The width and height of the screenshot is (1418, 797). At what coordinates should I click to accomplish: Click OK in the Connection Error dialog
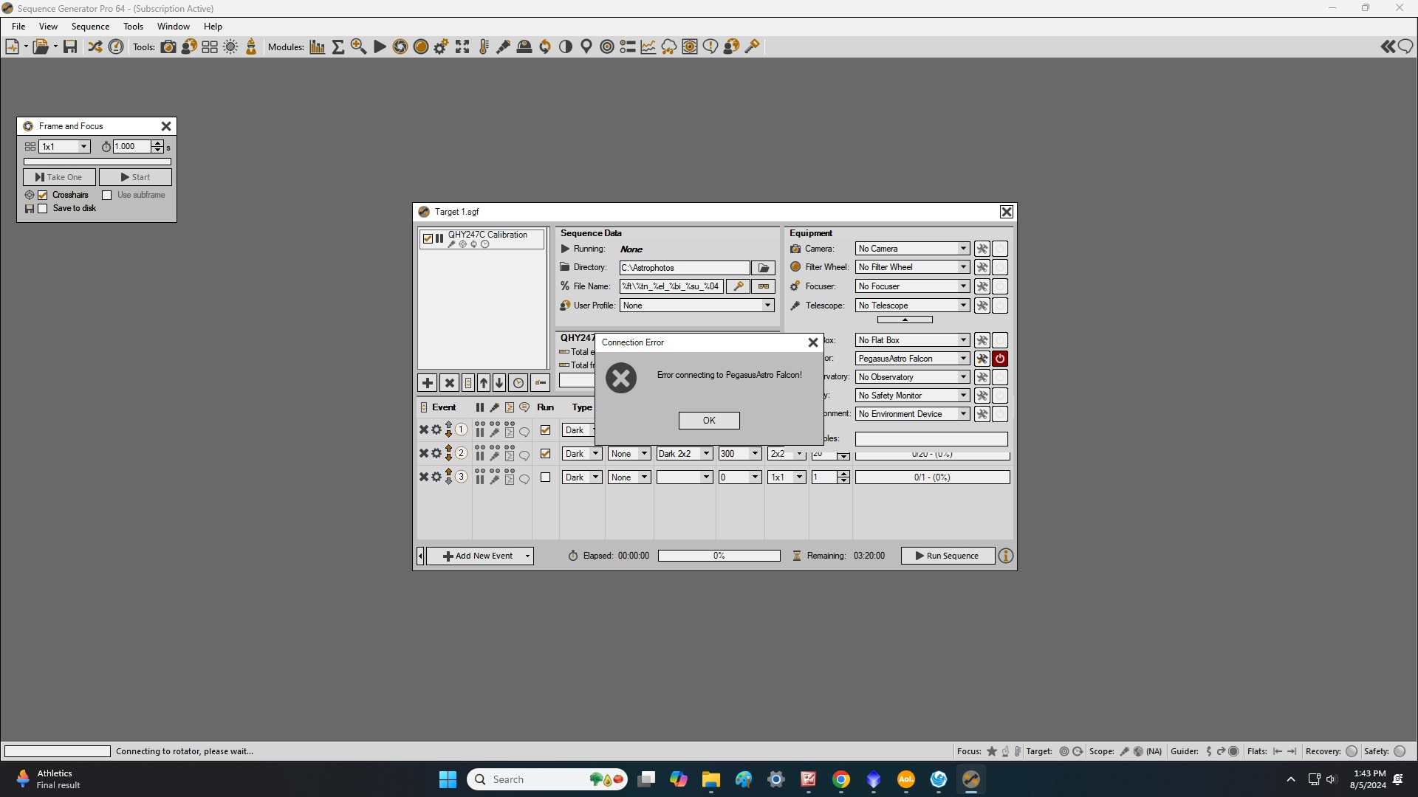pyautogui.click(x=709, y=421)
